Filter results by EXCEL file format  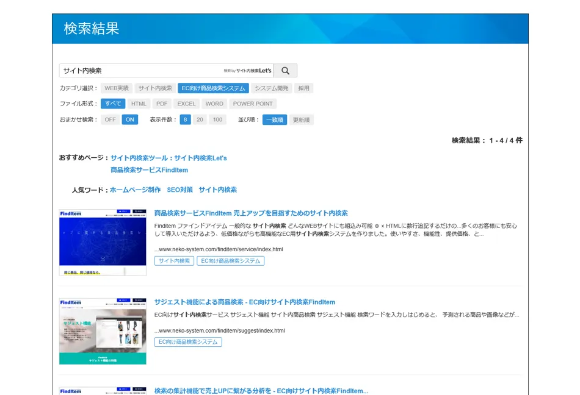pyautogui.click(x=186, y=104)
